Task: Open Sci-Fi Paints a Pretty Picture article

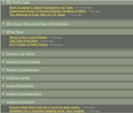Action: 29,44
